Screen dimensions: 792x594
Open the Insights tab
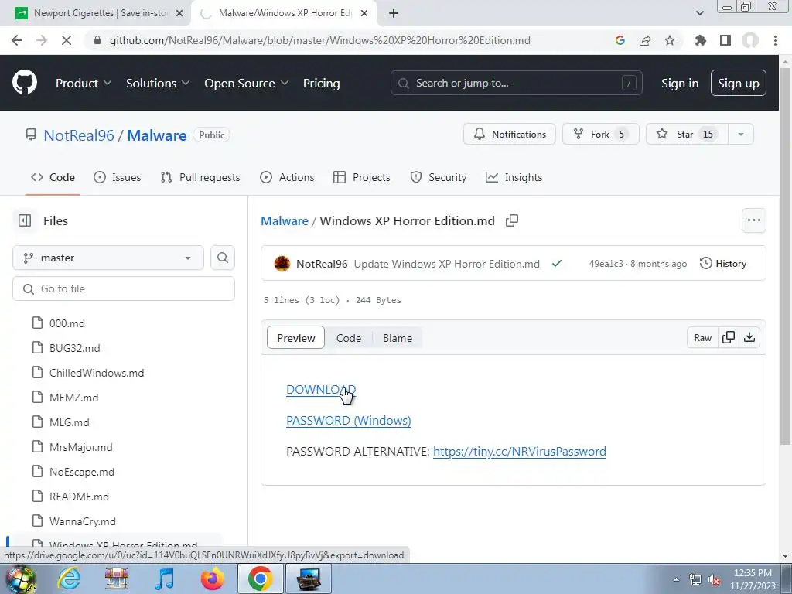tap(514, 177)
